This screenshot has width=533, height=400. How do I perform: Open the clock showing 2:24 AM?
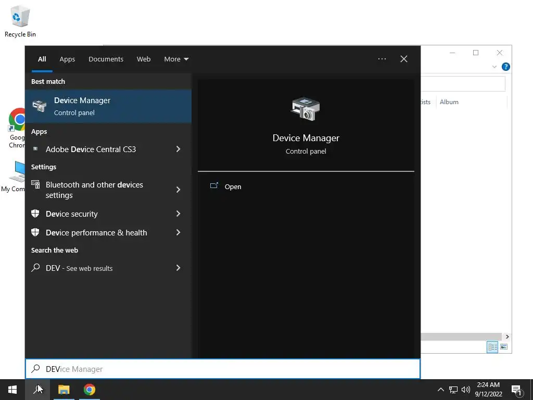click(x=488, y=390)
